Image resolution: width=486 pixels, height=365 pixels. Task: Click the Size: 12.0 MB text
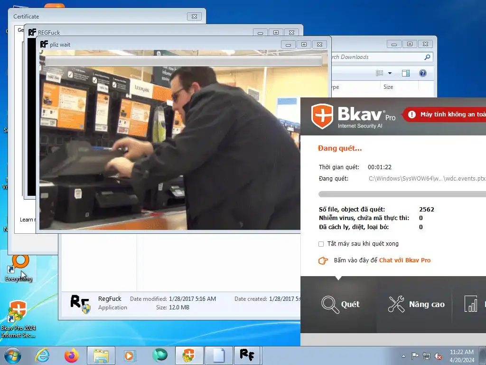(173, 307)
